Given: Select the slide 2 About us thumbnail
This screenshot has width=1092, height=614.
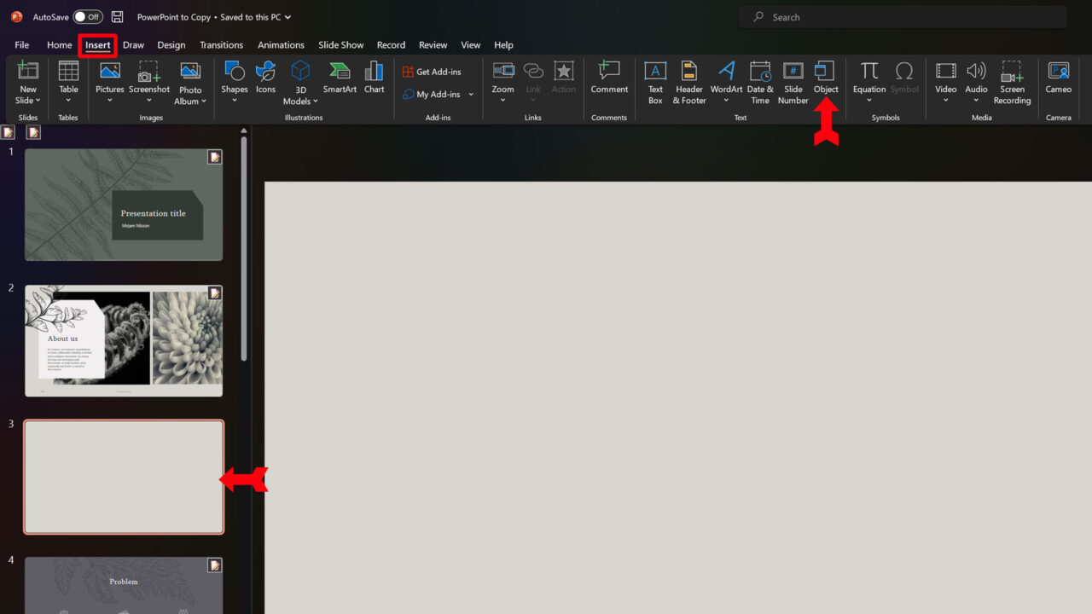Looking at the screenshot, I should 124,341.
